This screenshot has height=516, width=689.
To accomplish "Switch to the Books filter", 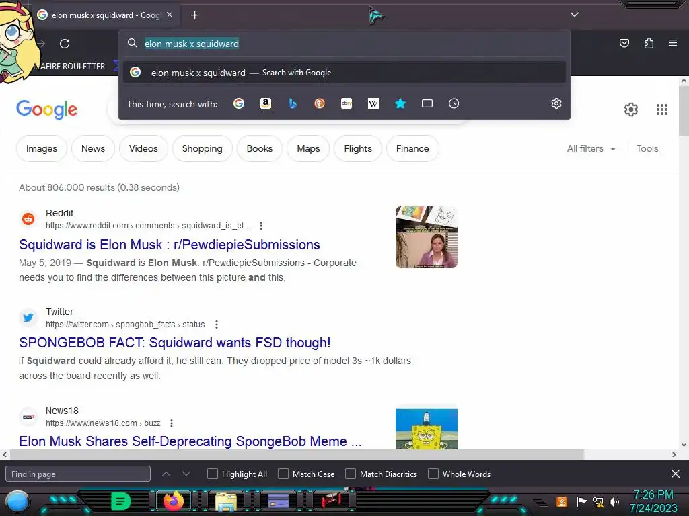I will [259, 148].
